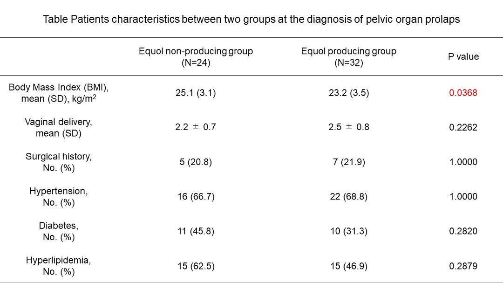Screen dimensions: 503x283
Task: Click the 25.1 (3.1) BMI cell
Action: point(196,93)
